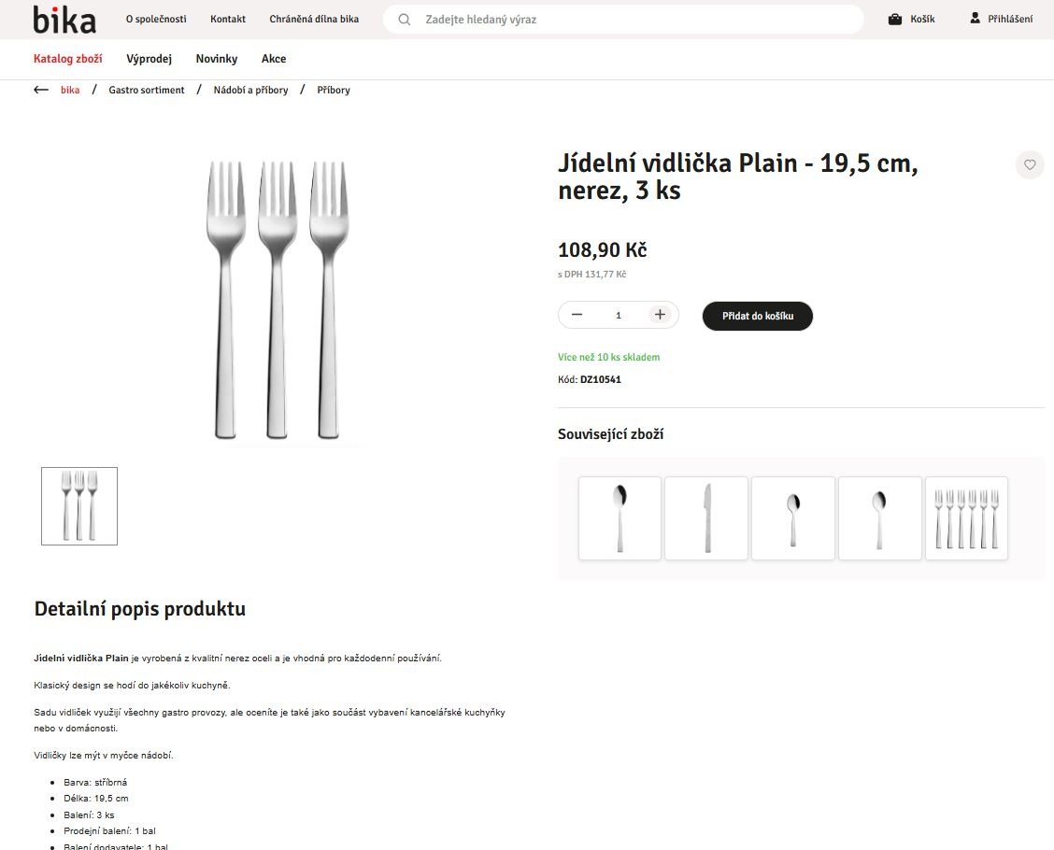Image resolution: width=1054 pixels, height=850 pixels.
Task: Focus the search field Zadejte hledaný výraz
Action: pyautogui.click(x=635, y=19)
